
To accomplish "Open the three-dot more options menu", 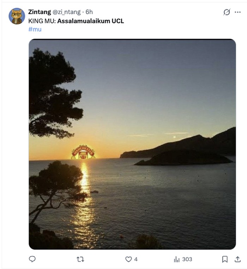I will coord(237,12).
